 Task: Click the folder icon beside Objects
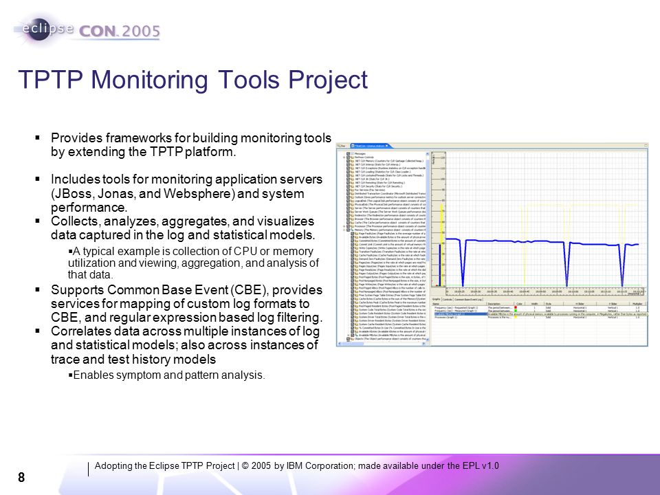[352, 339]
